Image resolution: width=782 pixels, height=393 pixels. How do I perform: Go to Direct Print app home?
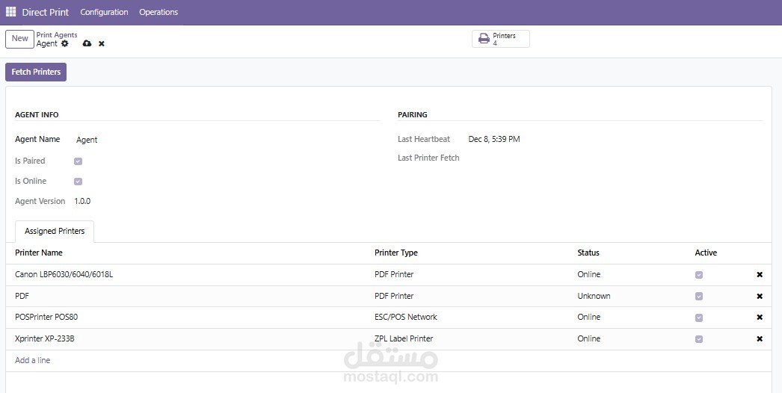click(46, 12)
